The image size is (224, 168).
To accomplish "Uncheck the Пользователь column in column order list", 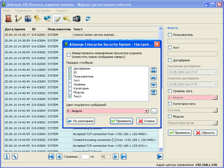I will click(x=70, y=76).
